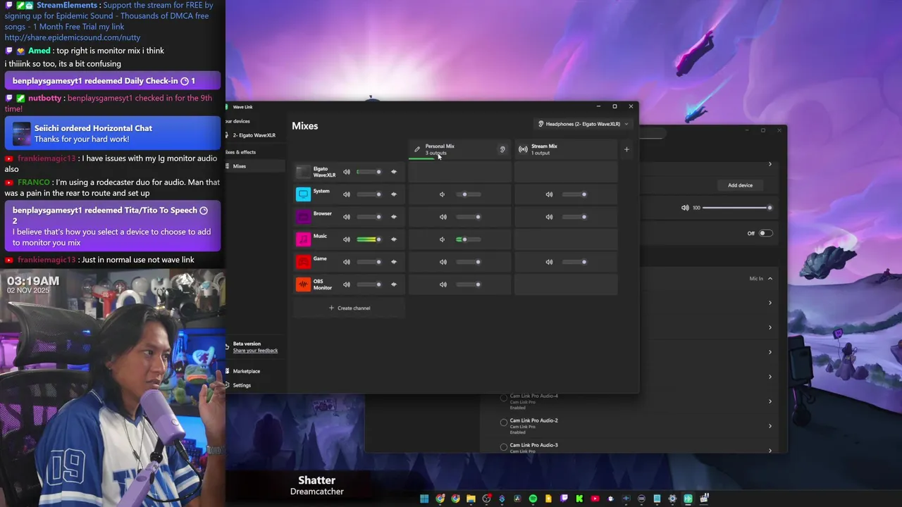Open Settings in the Wave Link sidebar

[242, 385]
